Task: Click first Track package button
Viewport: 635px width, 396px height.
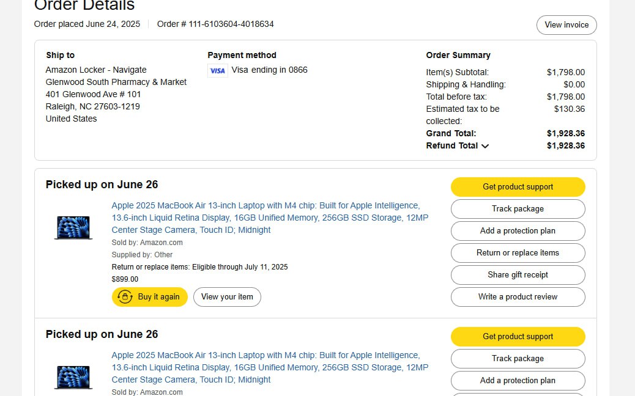Action: 518,209
